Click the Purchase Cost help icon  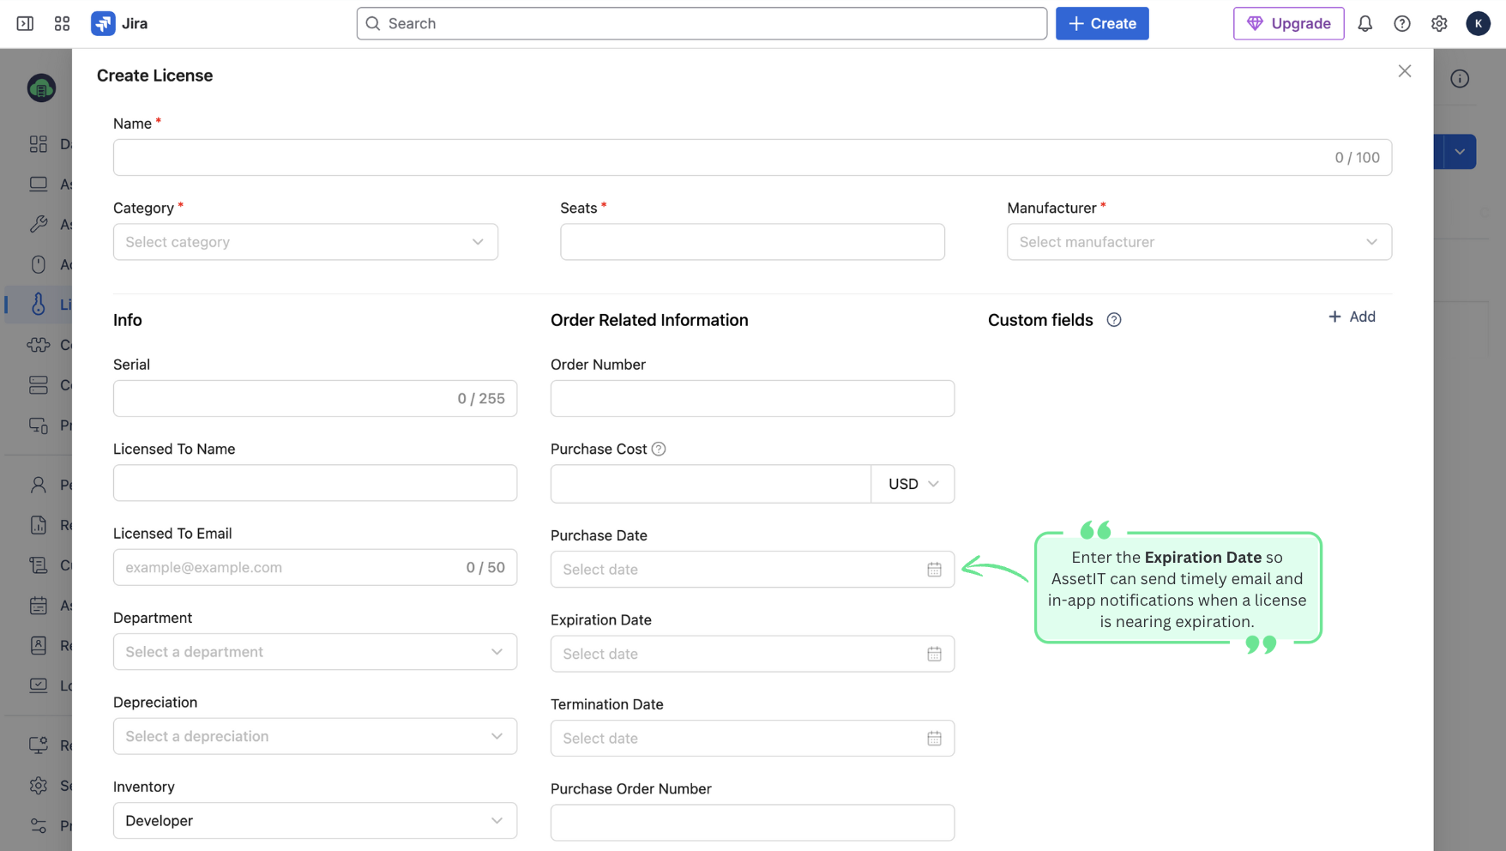tap(659, 450)
